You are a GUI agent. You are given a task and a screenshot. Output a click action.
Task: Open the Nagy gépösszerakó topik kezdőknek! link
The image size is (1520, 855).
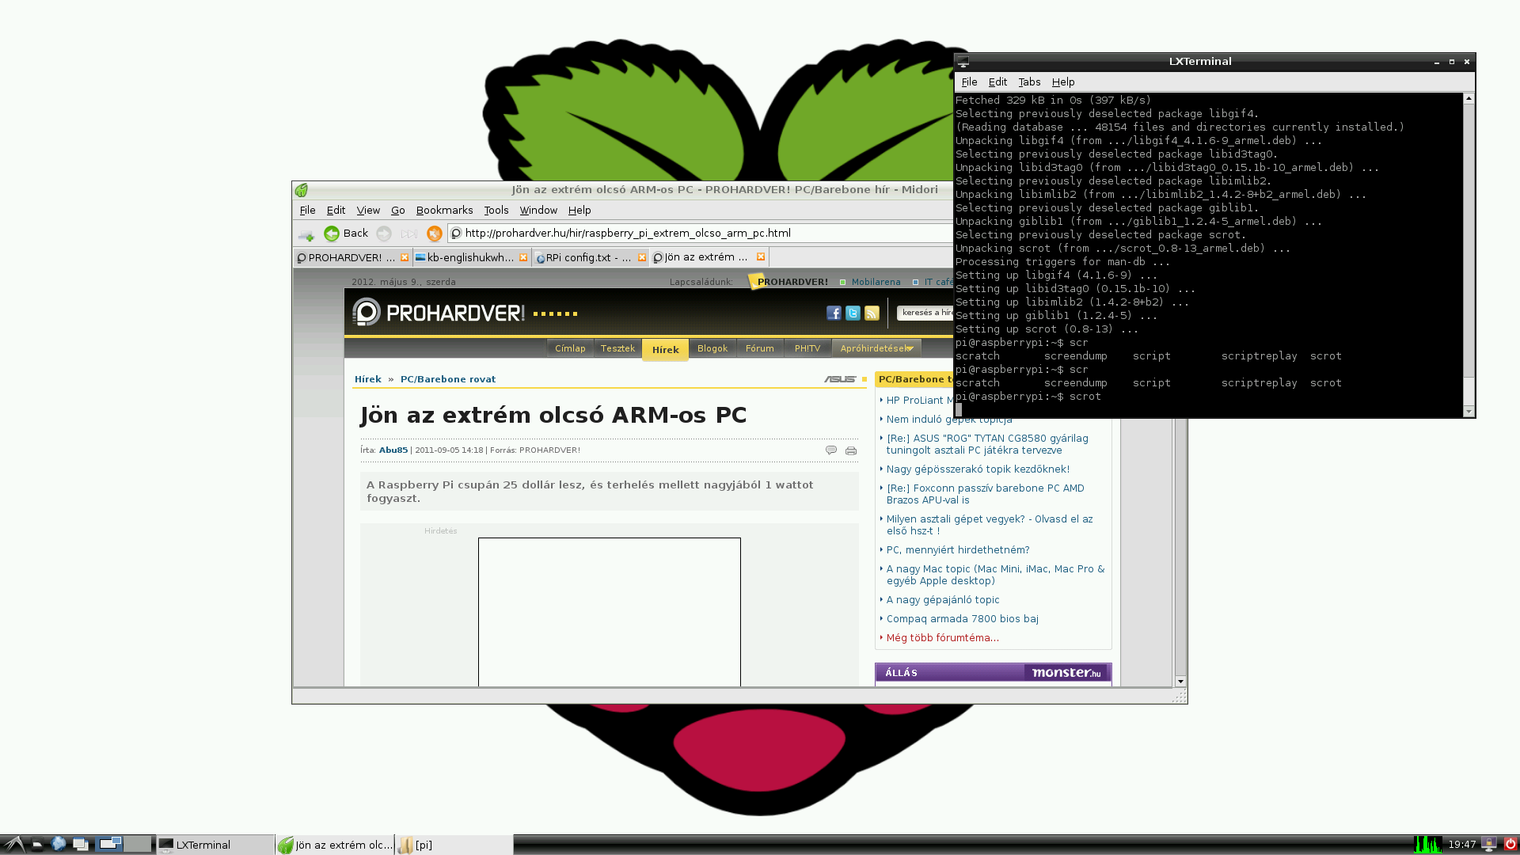[x=978, y=469]
